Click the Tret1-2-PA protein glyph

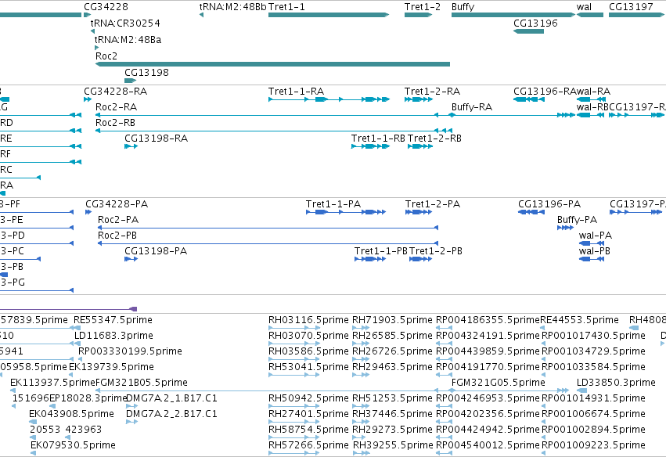pyautogui.click(x=419, y=212)
